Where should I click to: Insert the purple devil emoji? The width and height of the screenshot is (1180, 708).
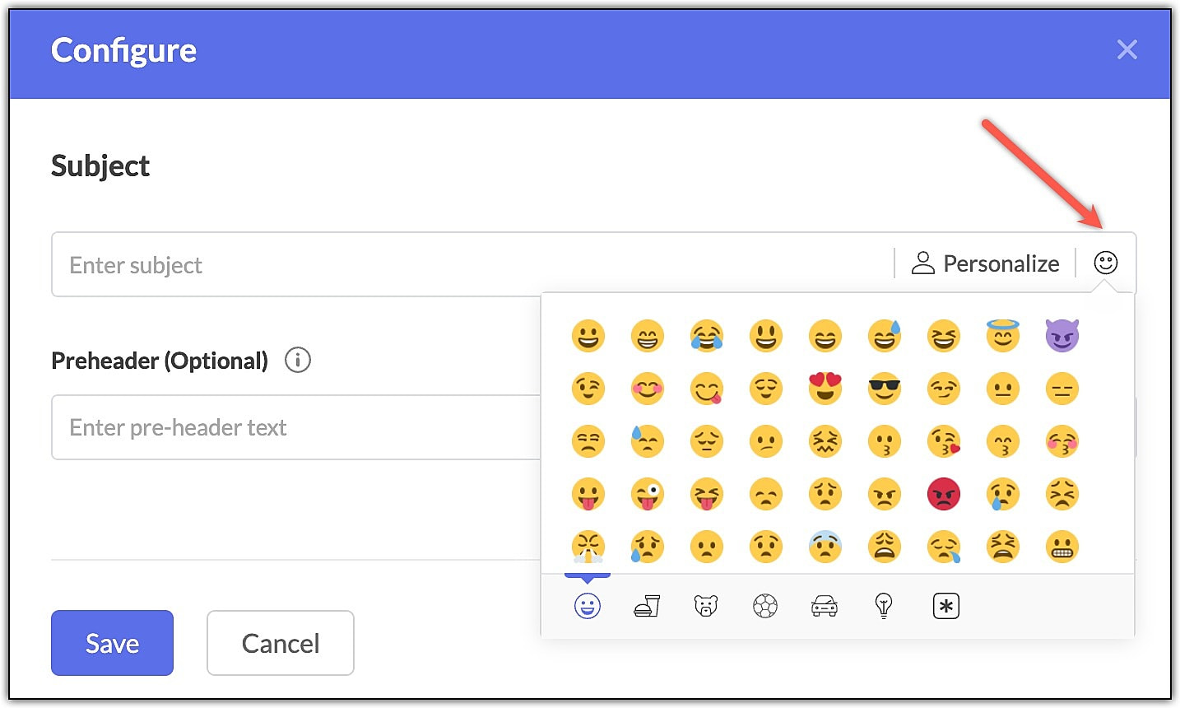tap(1062, 336)
